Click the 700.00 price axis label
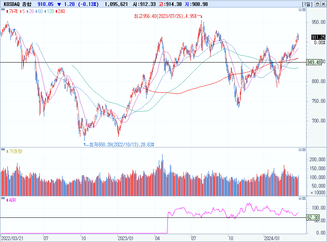The height and width of the screenshot is (242, 327). [318, 121]
